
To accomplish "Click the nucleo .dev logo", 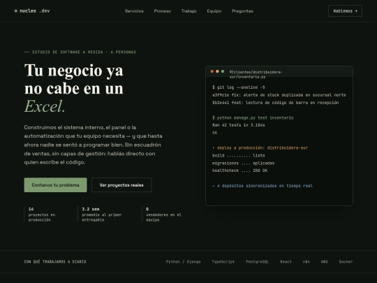I will point(32,10).
